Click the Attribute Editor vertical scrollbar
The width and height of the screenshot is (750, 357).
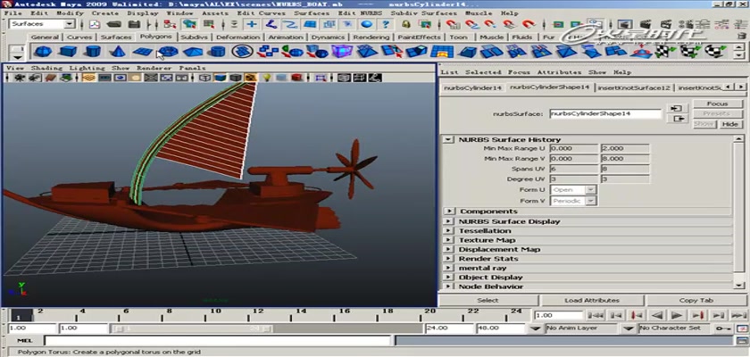(739, 212)
